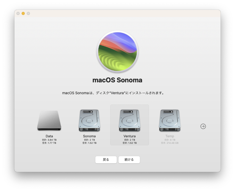This screenshot has width=235, height=191.
Task: Click the 合計: 8 TB text
Action: (170, 140)
